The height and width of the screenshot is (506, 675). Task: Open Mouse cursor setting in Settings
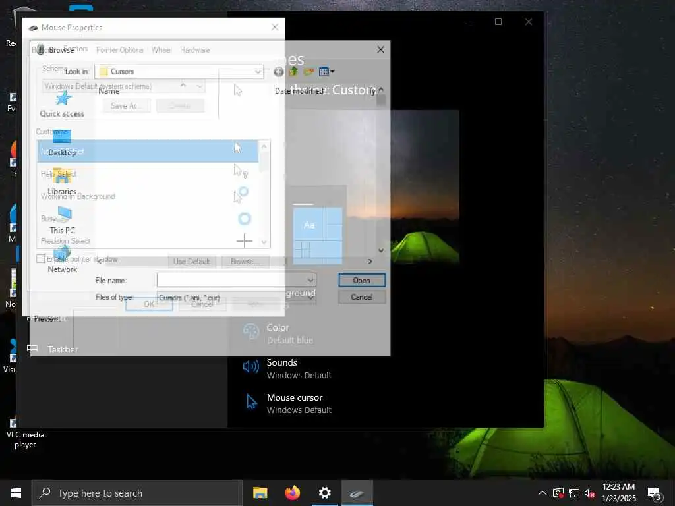[x=287, y=404]
